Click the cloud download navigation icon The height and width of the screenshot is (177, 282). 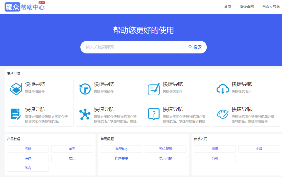click(x=223, y=89)
